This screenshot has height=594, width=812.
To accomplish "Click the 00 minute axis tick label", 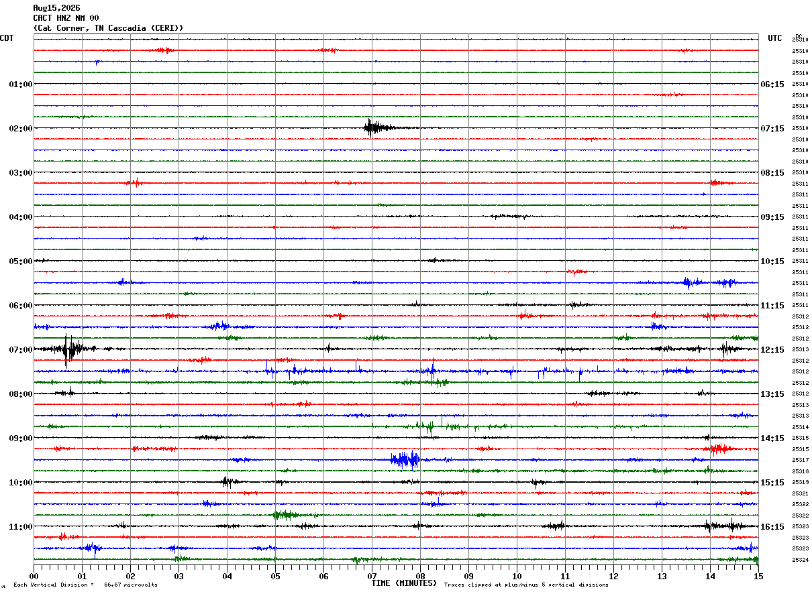I will tap(34, 576).
